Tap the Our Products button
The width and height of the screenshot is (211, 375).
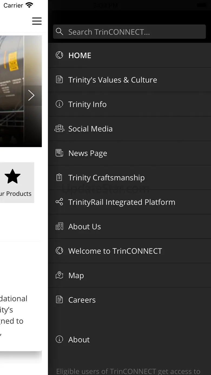point(16,182)
